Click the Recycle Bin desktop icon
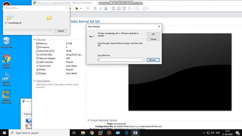Viewport: 242px width, 136px height. click(6, 42)
